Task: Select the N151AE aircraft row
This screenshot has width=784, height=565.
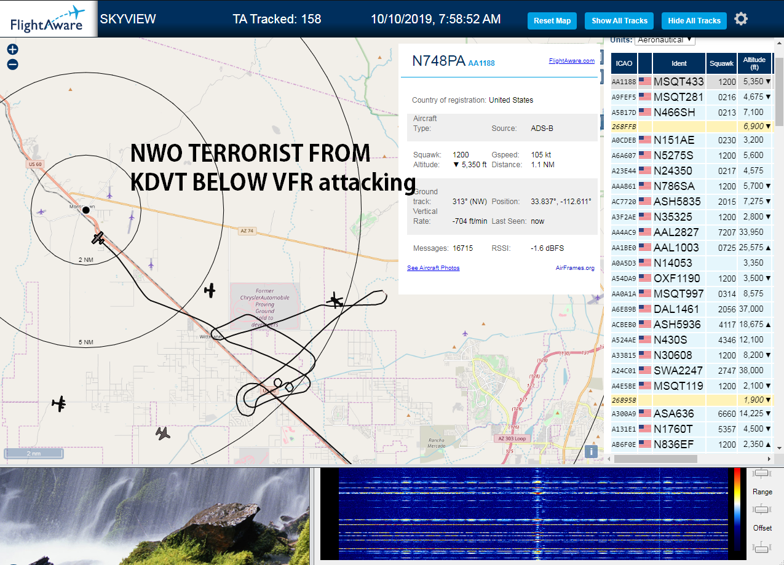Action: point(691,140)
